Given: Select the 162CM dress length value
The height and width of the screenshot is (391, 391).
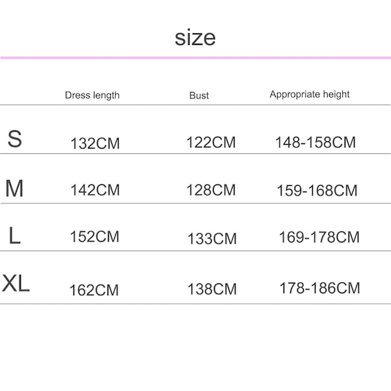Looking at the screenshot, I should click(94, 290).
